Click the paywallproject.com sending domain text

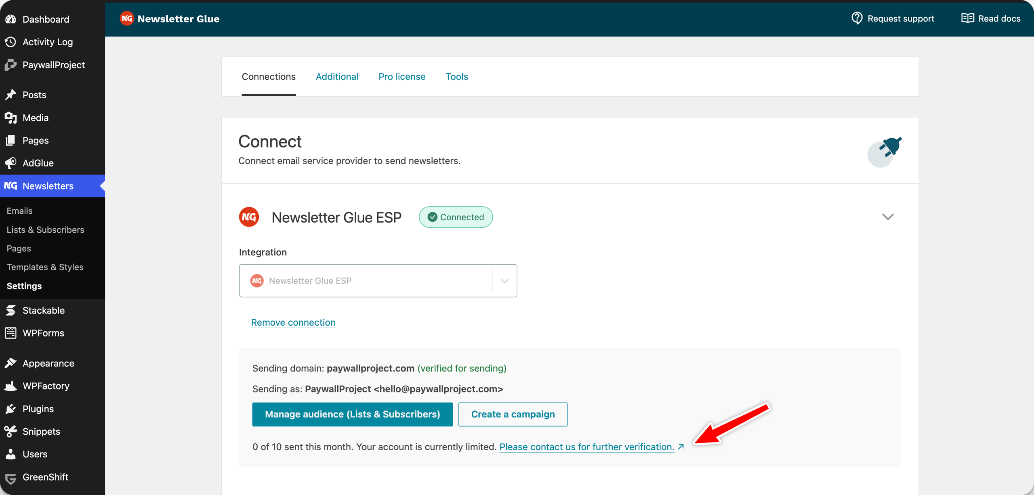[370, 368]
